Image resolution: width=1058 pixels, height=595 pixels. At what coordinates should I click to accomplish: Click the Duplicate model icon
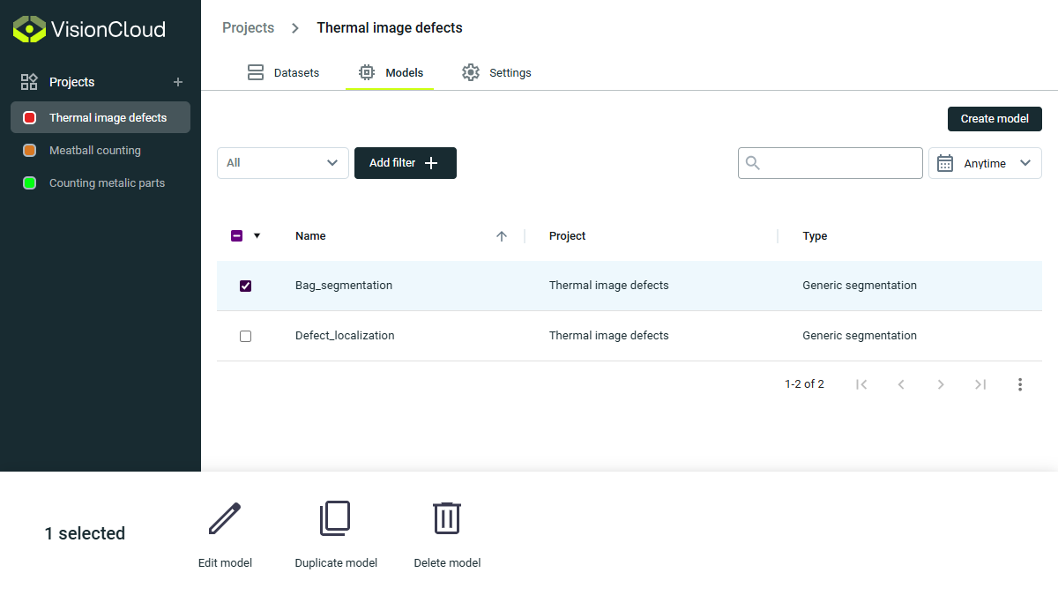click(335, 518)
